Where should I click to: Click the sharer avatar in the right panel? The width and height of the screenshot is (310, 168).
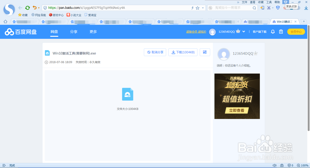pyautogui.click(x=224, y=54)
